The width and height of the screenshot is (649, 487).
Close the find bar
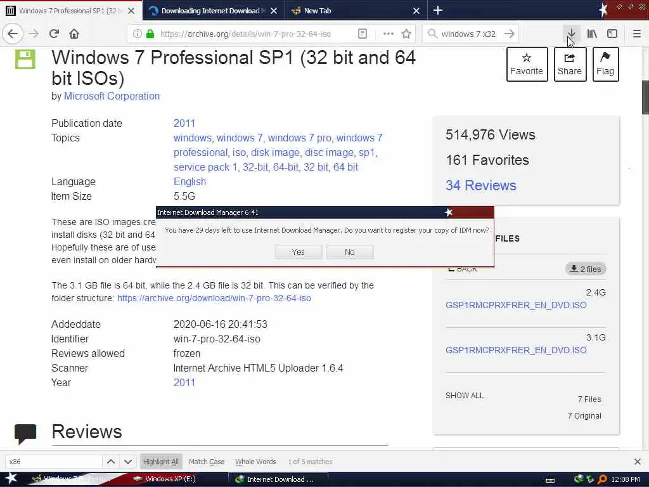pos(638,462)
